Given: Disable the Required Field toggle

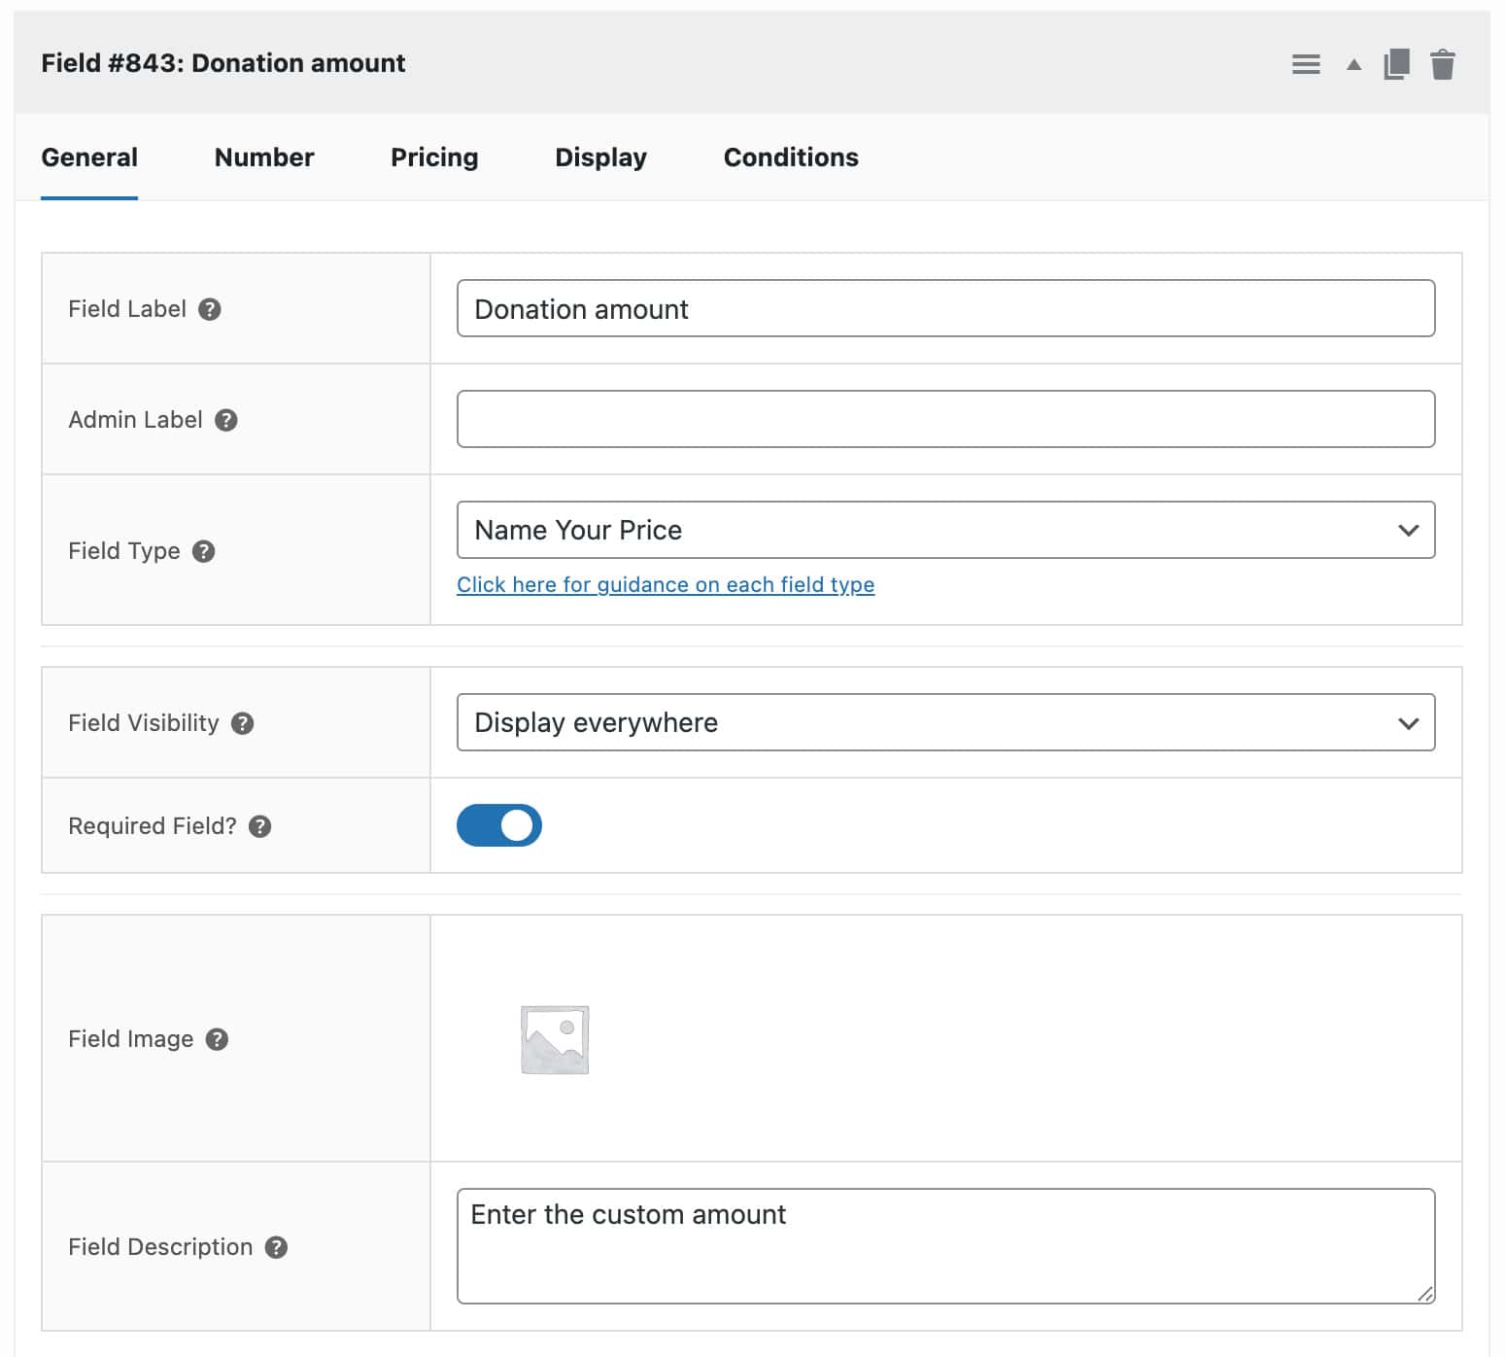Looking at the screenshot, I should point(499,824).
